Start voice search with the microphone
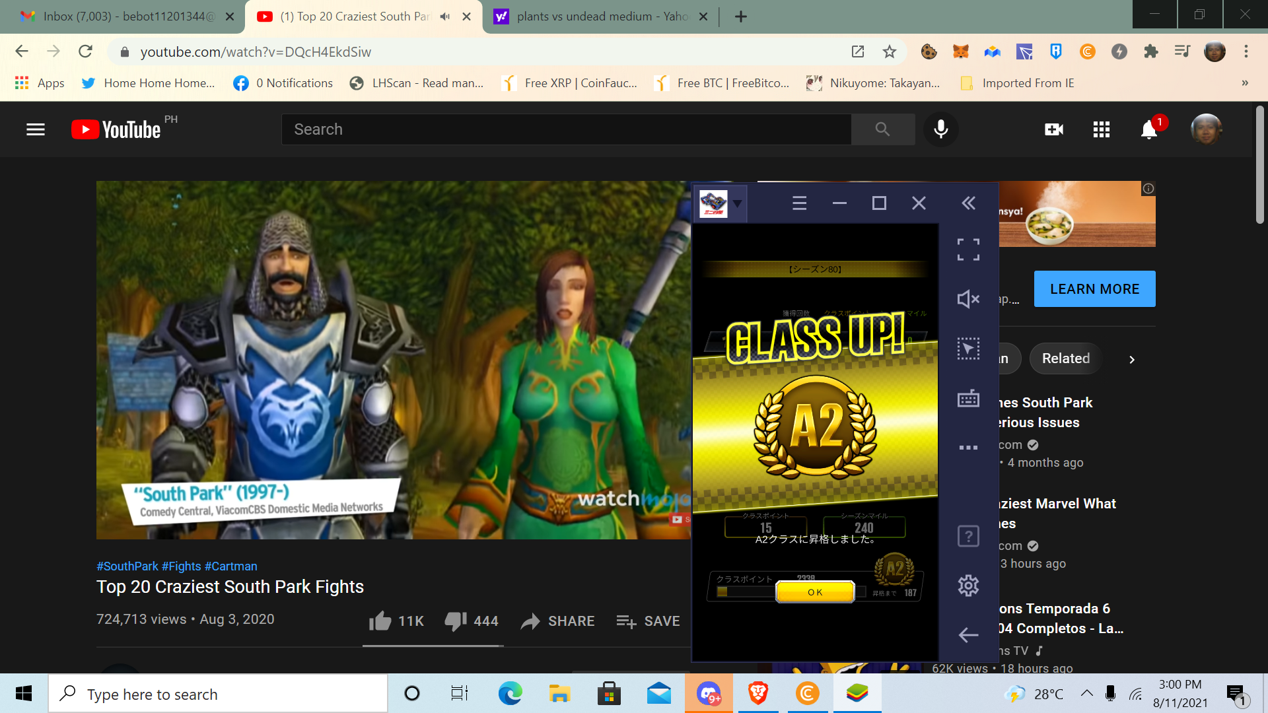 941,129
